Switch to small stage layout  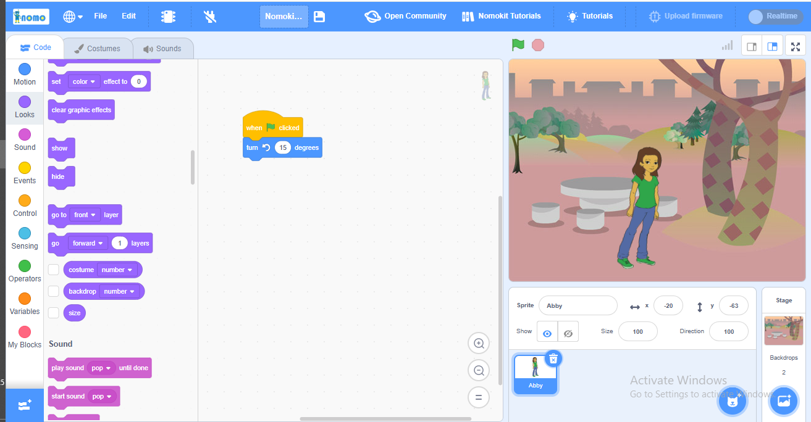[752, 46]
